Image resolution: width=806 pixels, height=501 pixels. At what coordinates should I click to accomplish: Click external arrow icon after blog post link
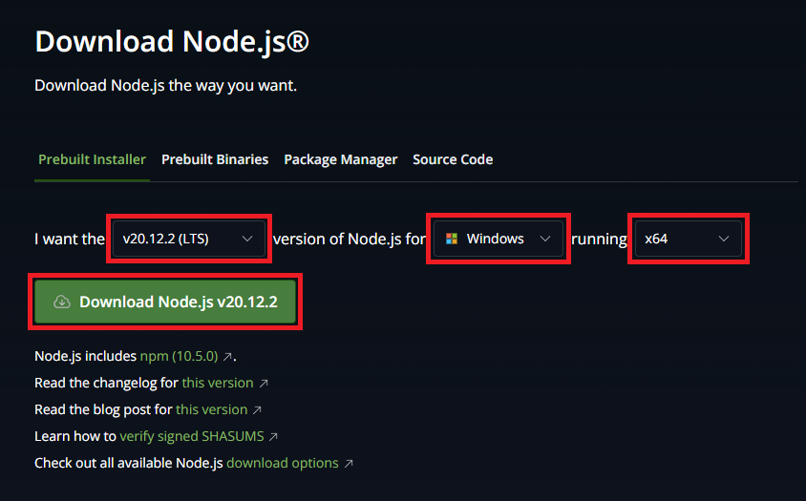point(257,410)
